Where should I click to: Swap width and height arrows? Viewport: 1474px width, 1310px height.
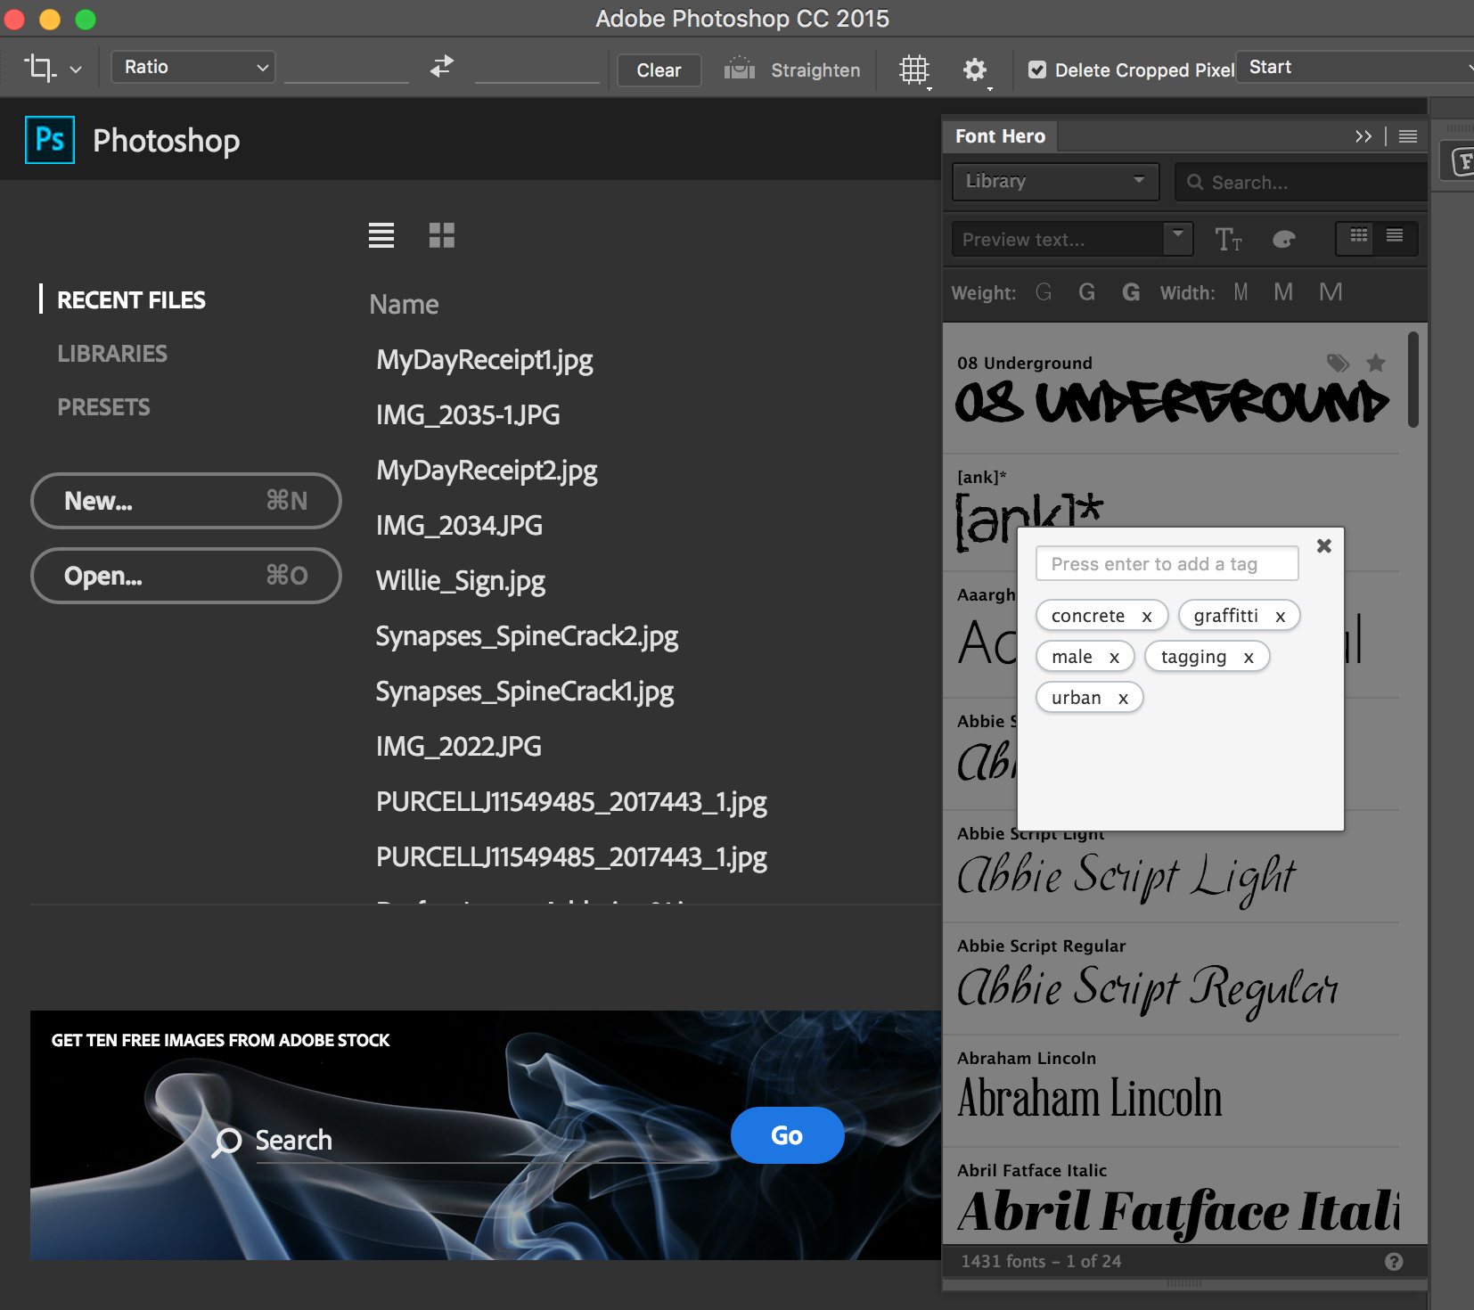tap(442, 67)
